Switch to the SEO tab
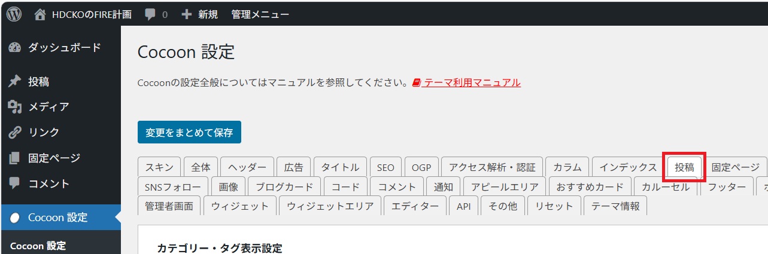 point(385,167)
